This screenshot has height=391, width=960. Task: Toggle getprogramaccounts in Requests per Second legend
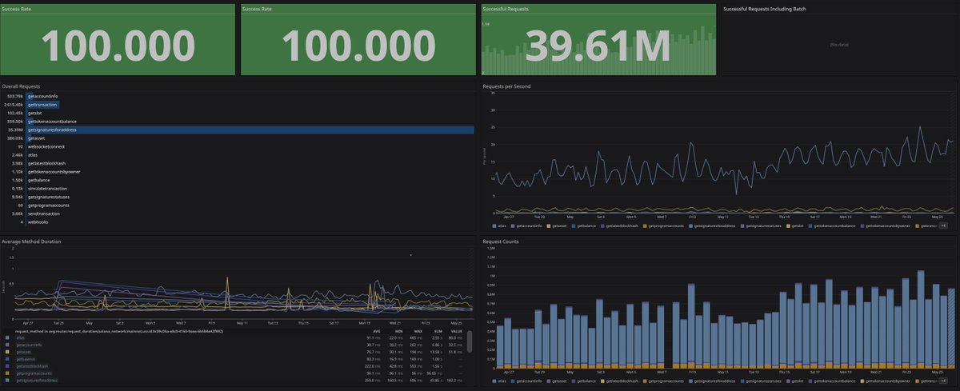coord(665,225)
